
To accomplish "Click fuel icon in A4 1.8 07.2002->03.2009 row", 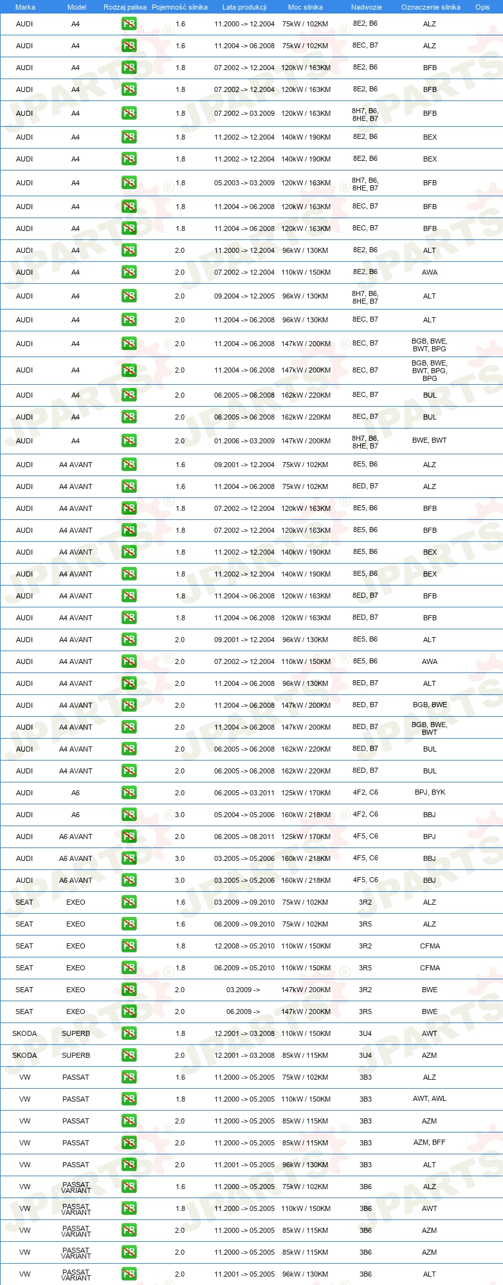I will (x=129, y=113).
